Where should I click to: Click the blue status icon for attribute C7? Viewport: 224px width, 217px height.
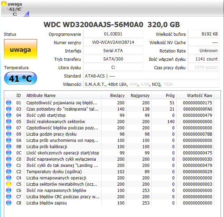(9, 196)
